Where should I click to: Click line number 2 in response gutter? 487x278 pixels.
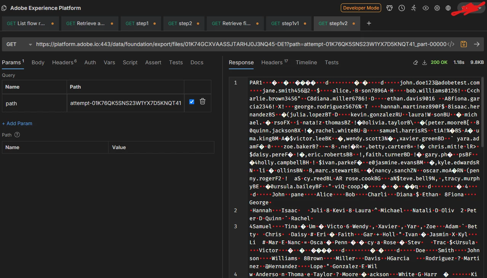235,210
